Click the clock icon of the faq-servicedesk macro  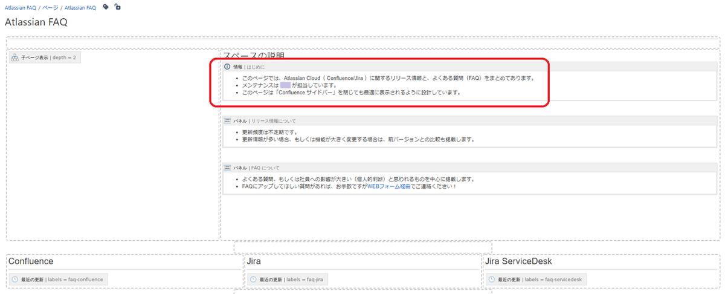(x=492, y=279)
